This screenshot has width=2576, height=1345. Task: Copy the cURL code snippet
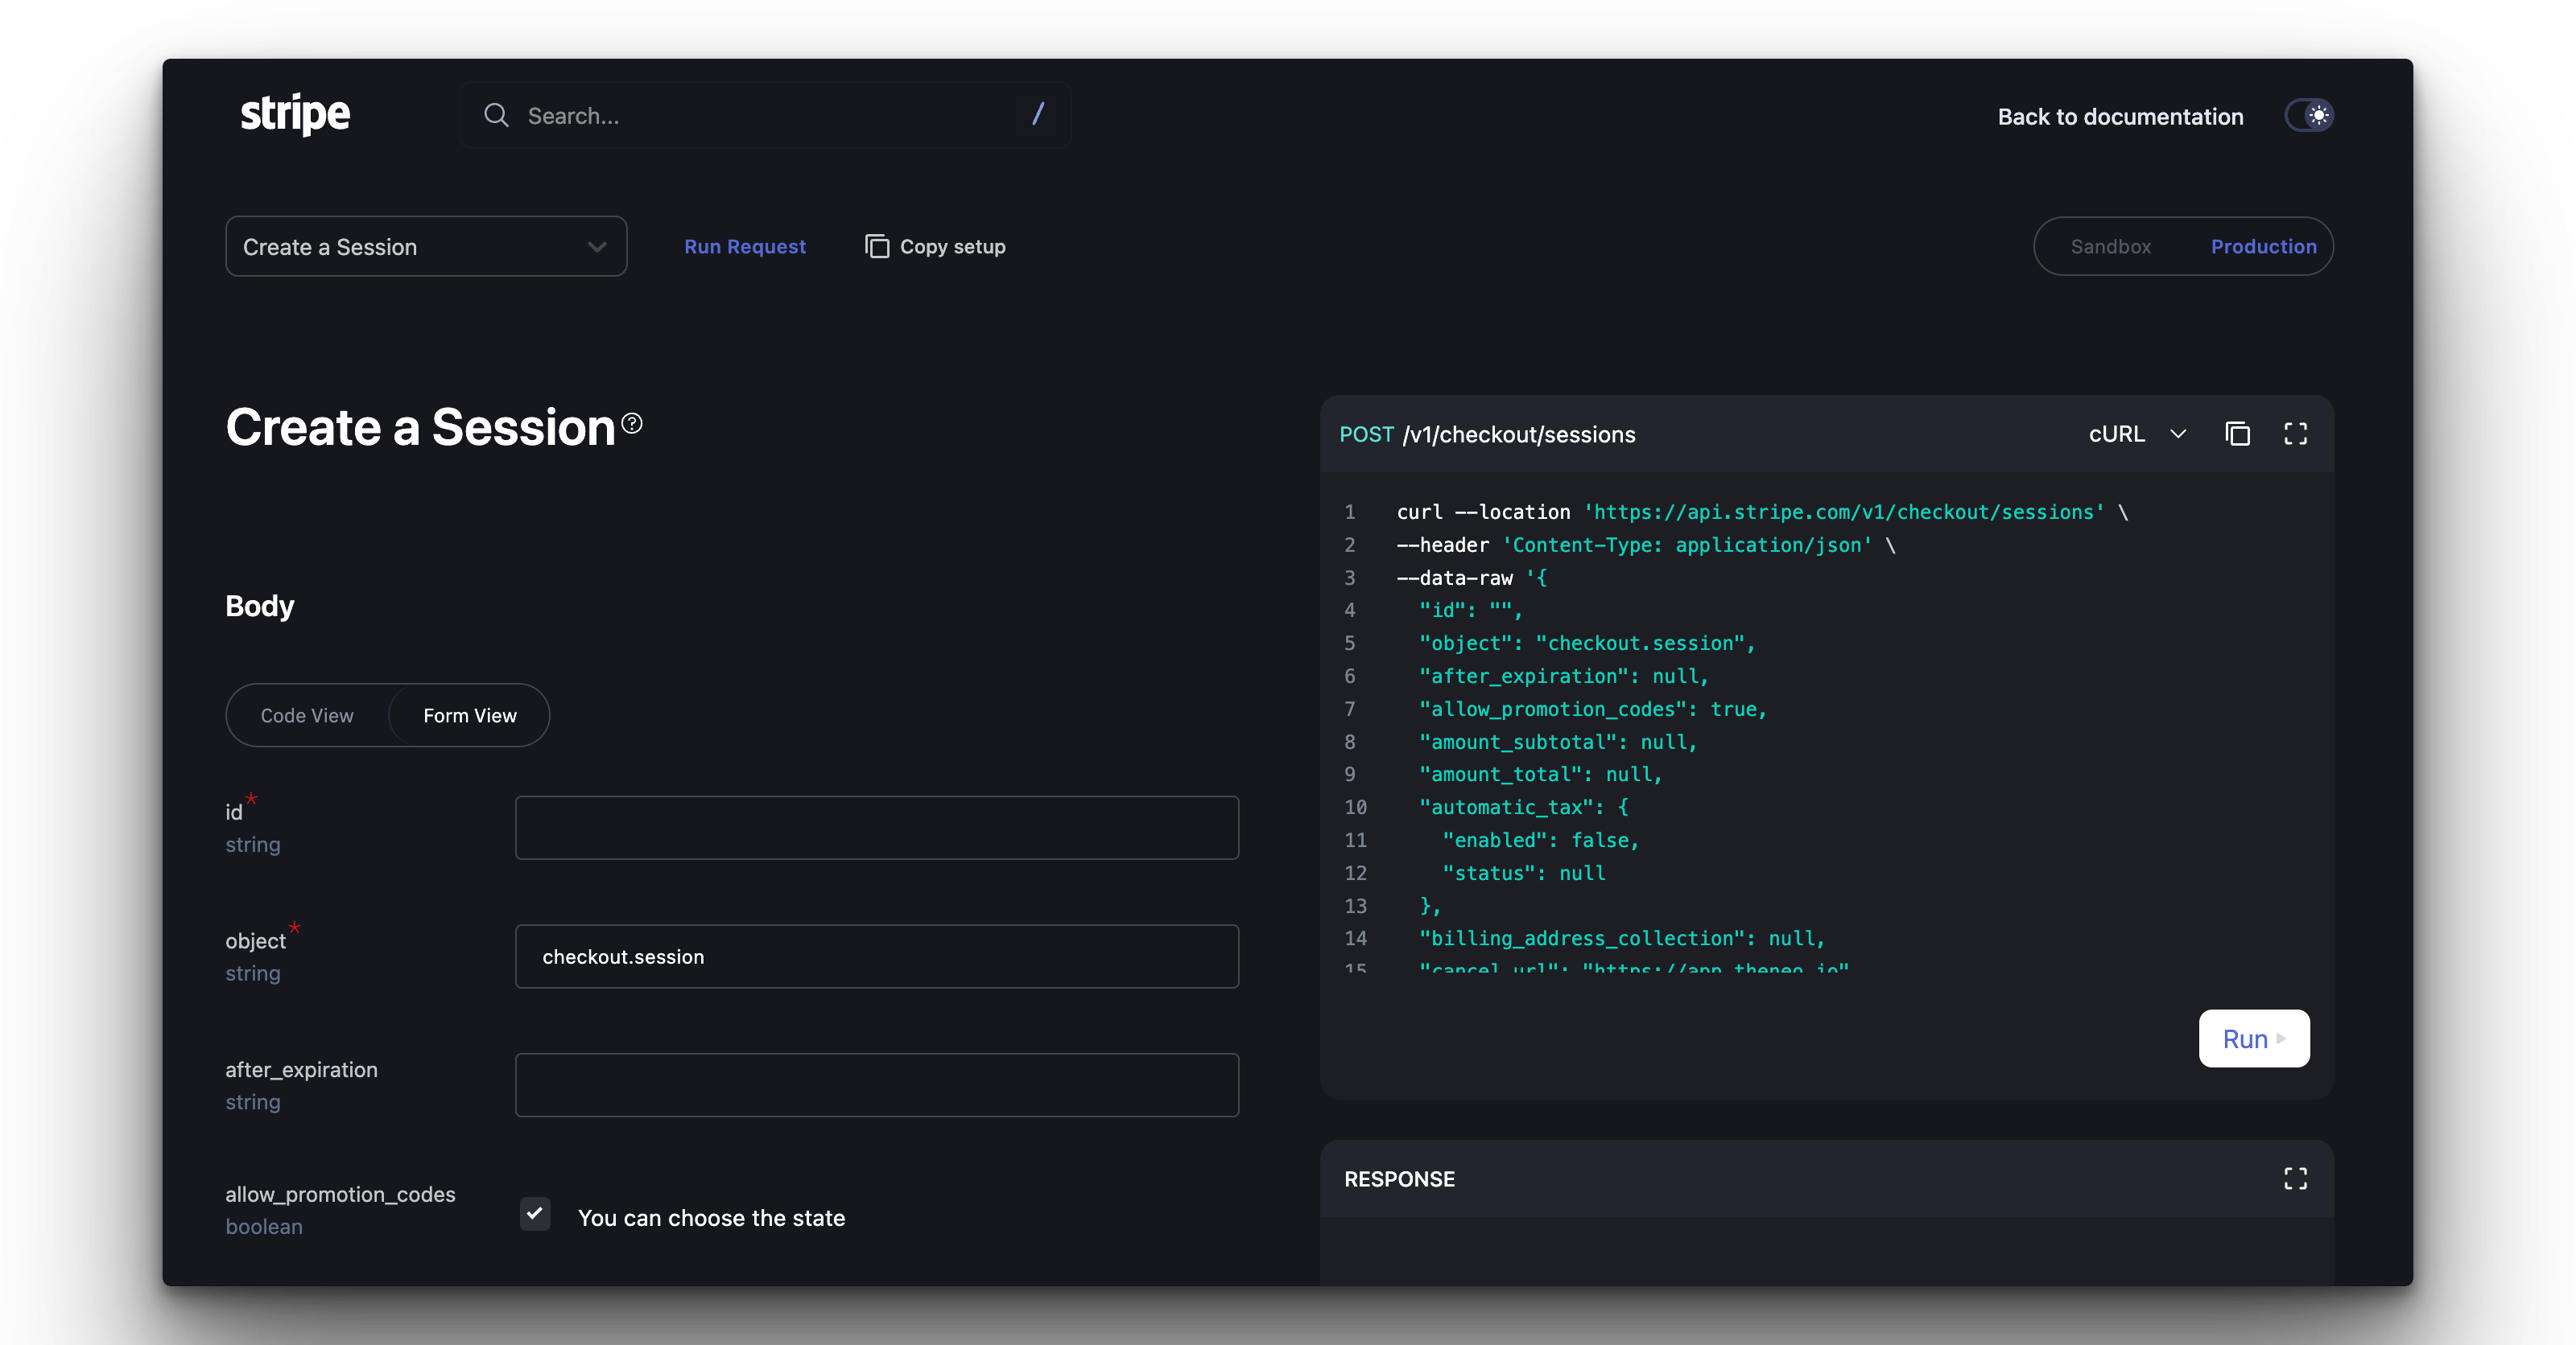click(2237, 434)
